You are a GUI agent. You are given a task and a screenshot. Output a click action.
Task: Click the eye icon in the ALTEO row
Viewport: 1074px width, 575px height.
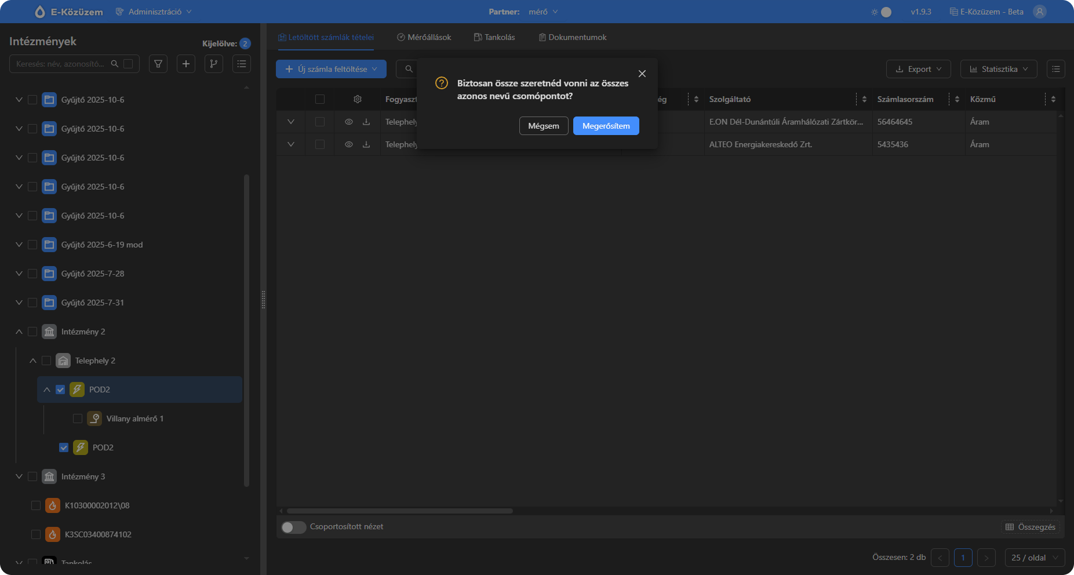[349, 144]
